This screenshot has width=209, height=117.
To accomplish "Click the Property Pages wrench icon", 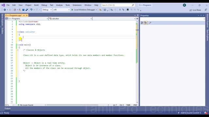I will pos(150,23).
